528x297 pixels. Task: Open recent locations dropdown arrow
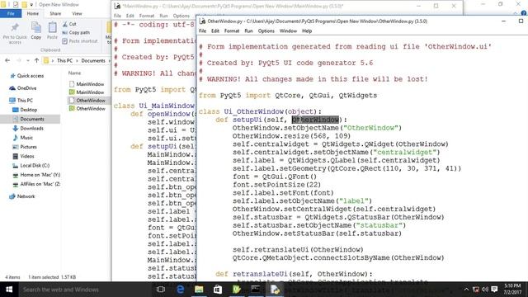pyautogui.click(x=28, y=60)
